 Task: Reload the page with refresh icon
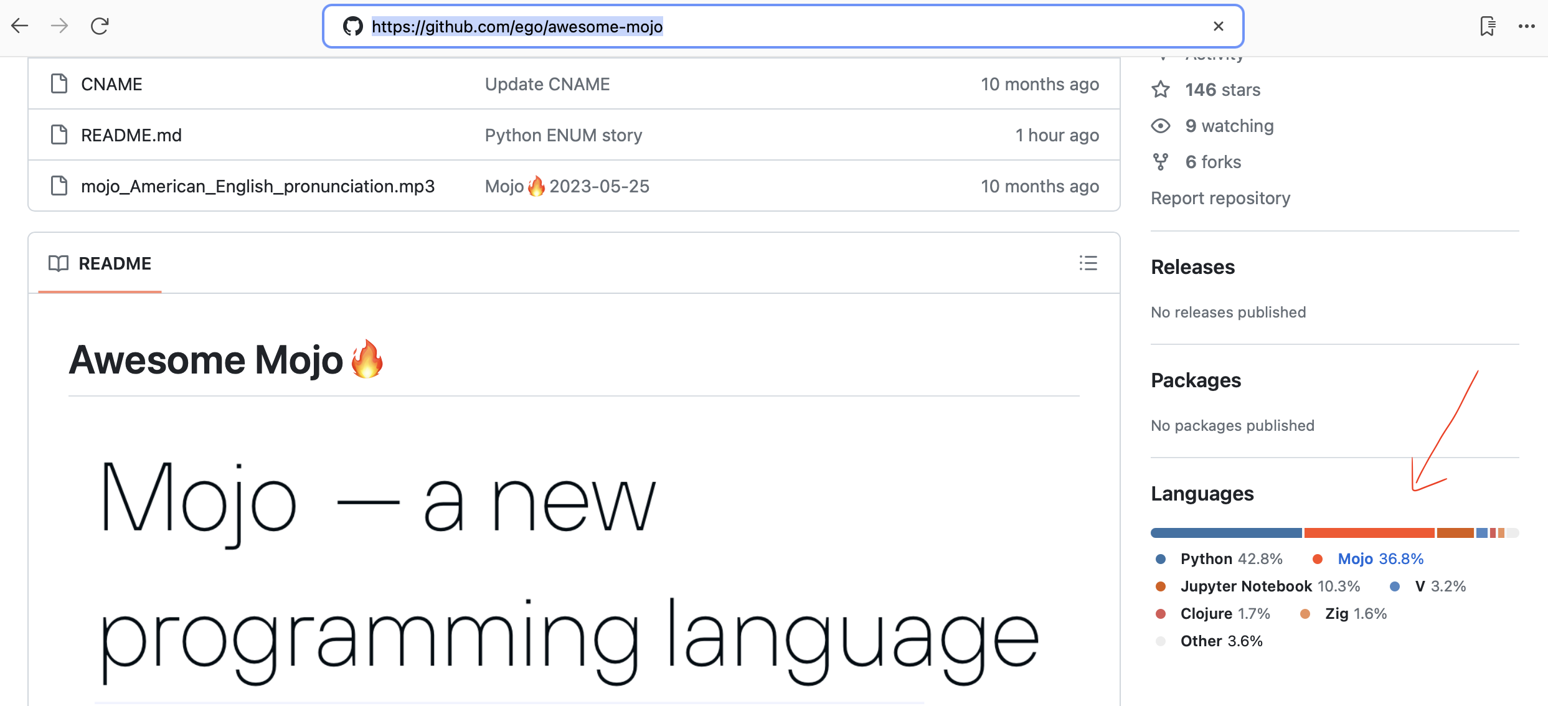coord(100,26)
